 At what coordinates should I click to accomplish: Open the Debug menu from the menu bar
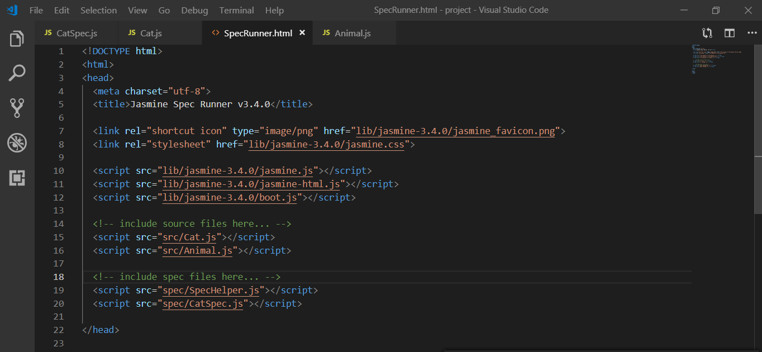pyautogui.click(x=194, y=10)
